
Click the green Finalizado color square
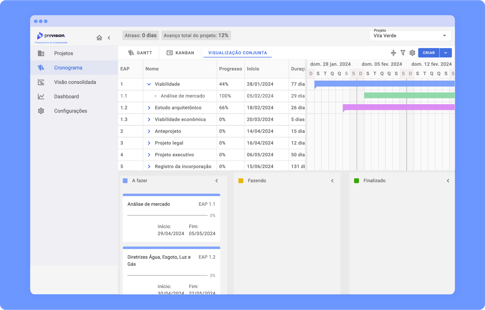pos(356,181)
